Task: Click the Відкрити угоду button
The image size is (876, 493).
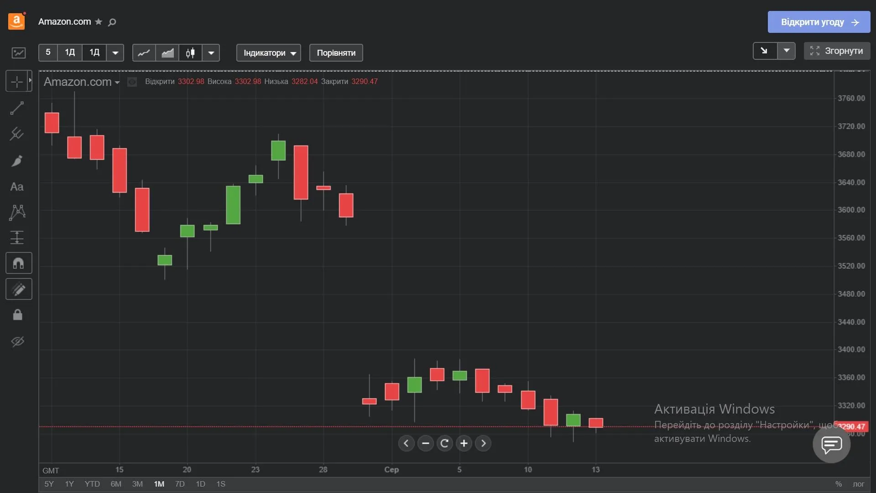Action: click(819, 22)
